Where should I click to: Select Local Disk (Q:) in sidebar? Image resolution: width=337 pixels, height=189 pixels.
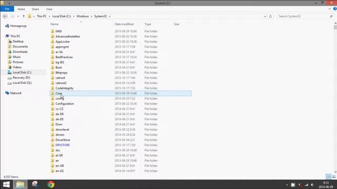(22, 83)
